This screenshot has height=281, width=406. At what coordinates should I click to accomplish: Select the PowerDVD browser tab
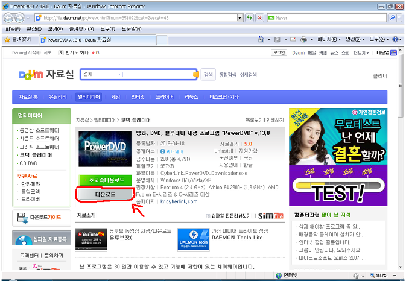point(98,40)
